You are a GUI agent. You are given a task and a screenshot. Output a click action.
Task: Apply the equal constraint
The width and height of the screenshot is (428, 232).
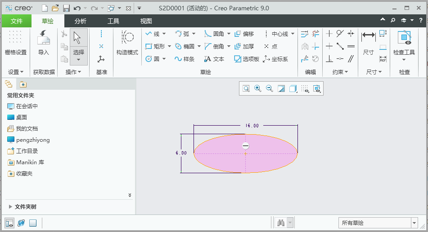click(351, 46)
